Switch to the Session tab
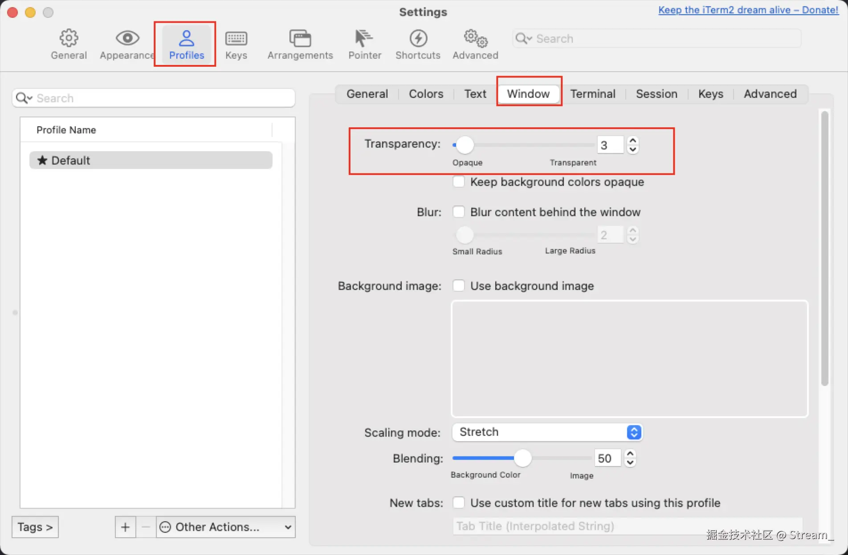The width and height of the screenshot is (848, 555). pyautogui.click(x=656, y=94)
